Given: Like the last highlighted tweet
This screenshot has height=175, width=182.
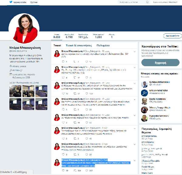Looking at the screenshot, I should pyautogui.click(x=87, y=171).
